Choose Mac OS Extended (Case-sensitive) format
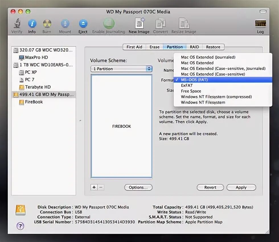 pyautogui.click(x=223, y=74)
